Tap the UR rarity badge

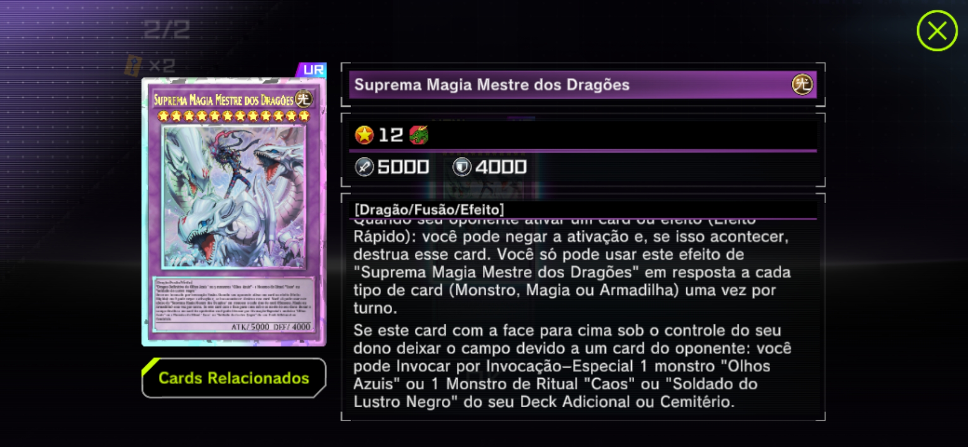click(x=312, y=70)
